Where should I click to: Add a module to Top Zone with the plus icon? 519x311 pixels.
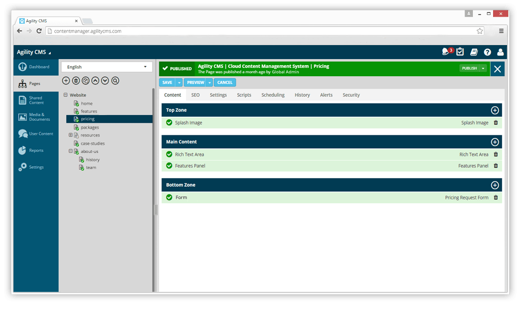[495, 110]
